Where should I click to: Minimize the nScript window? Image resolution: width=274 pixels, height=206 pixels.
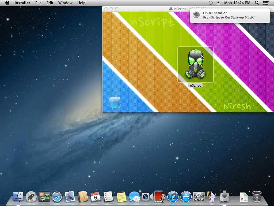[x=111, y=9]
